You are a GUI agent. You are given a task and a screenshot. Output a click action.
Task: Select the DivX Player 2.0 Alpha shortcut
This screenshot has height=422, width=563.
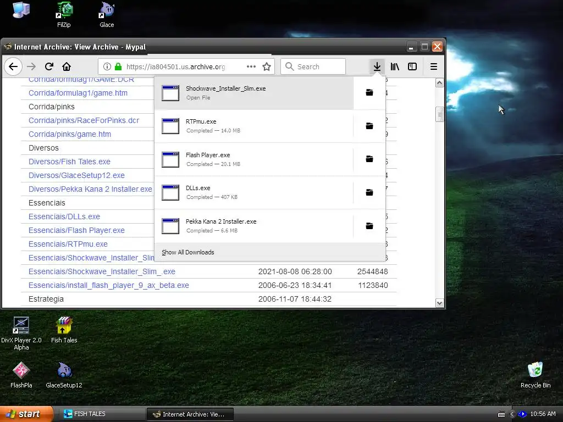[x=21, y=334]
